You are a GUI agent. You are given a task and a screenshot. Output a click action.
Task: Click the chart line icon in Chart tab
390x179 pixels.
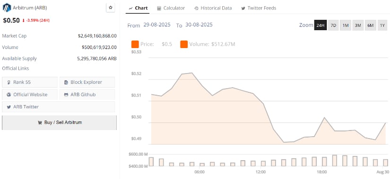point(130,8)
